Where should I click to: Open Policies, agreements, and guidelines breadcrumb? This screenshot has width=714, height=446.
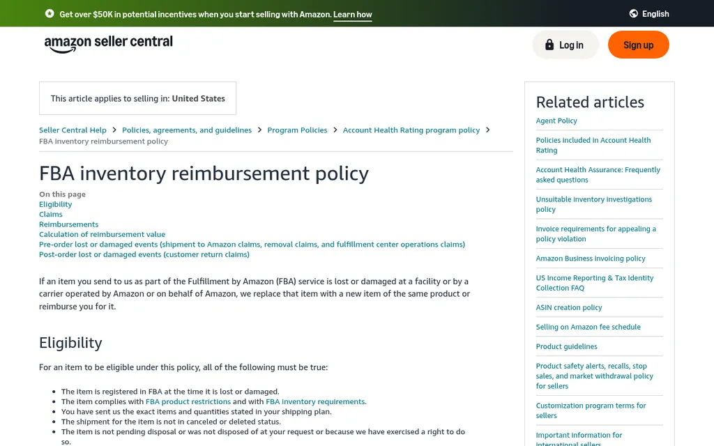187,130
